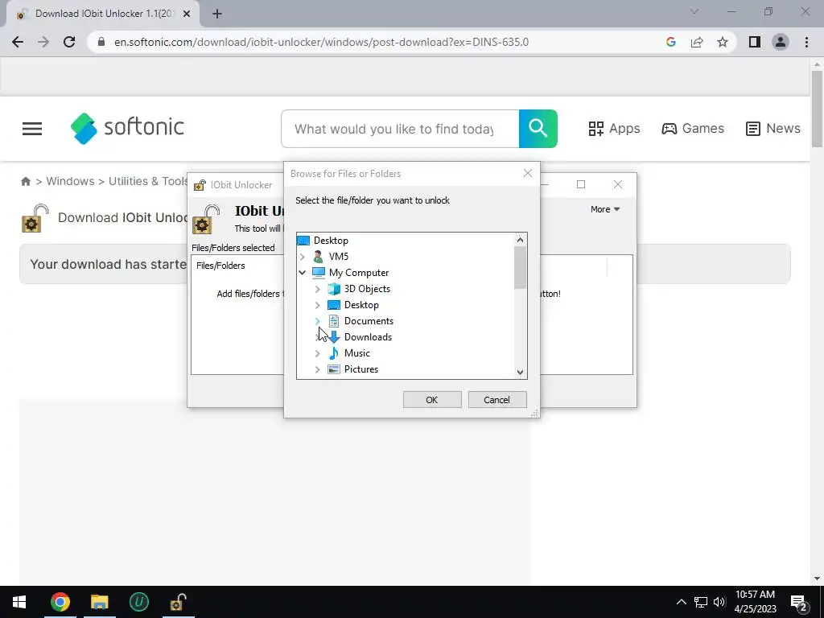
Task: Click the Google icon in address bar
Action: 670,42
